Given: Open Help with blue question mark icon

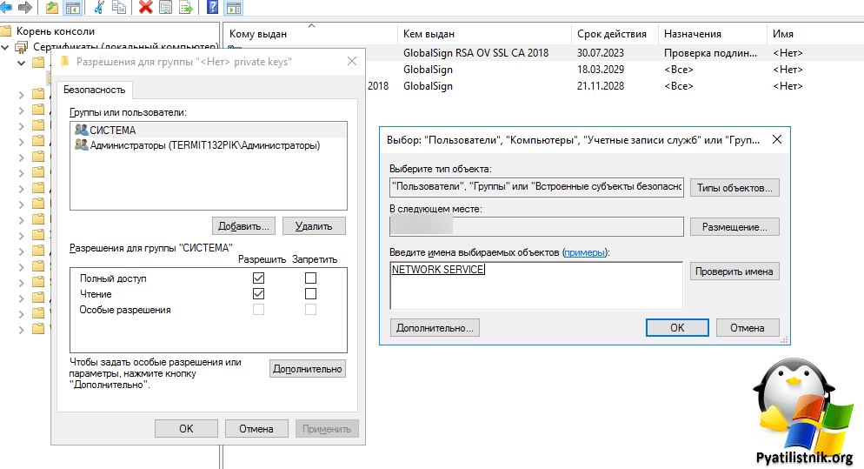Looking at the screenshot, I should pyautogui.click(x=212, y=8).
